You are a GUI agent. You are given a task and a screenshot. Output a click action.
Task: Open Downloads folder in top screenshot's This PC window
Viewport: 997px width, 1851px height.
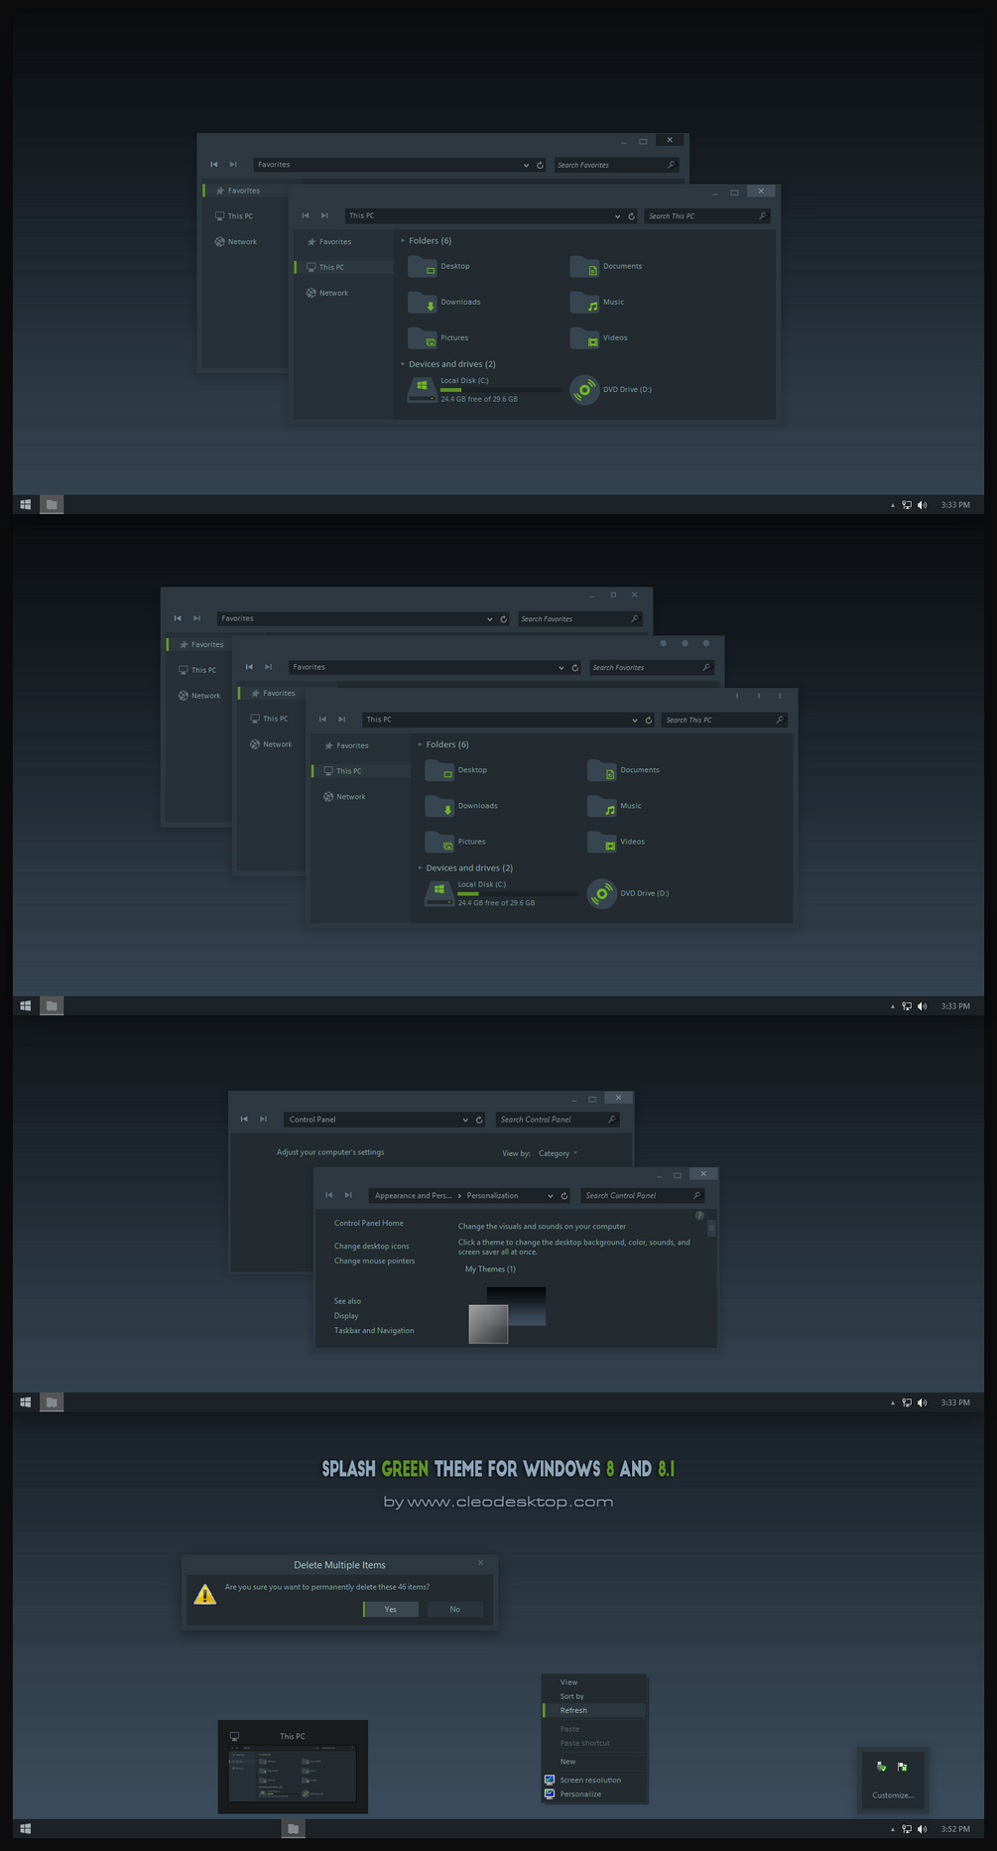443,302
